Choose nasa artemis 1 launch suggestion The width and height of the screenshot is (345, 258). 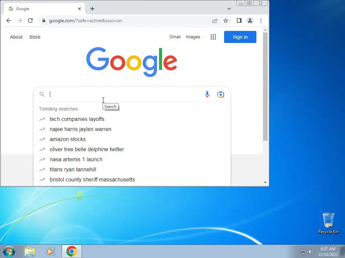(x=132, y=160)
